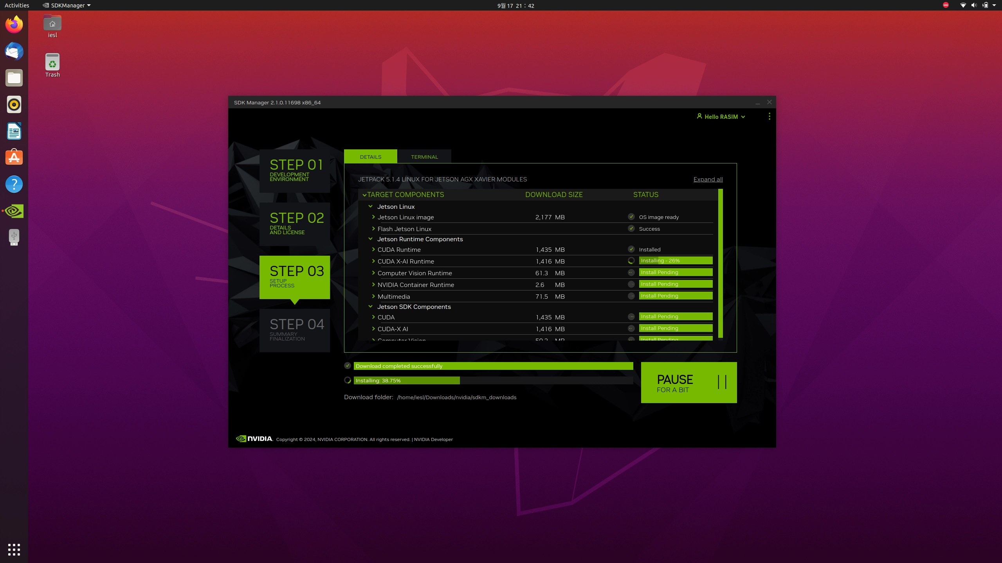Image resolution: width=1002 pixels, height=563 pixels.
Task: Open the three-dot options menu
Action: tap(769, 117)
